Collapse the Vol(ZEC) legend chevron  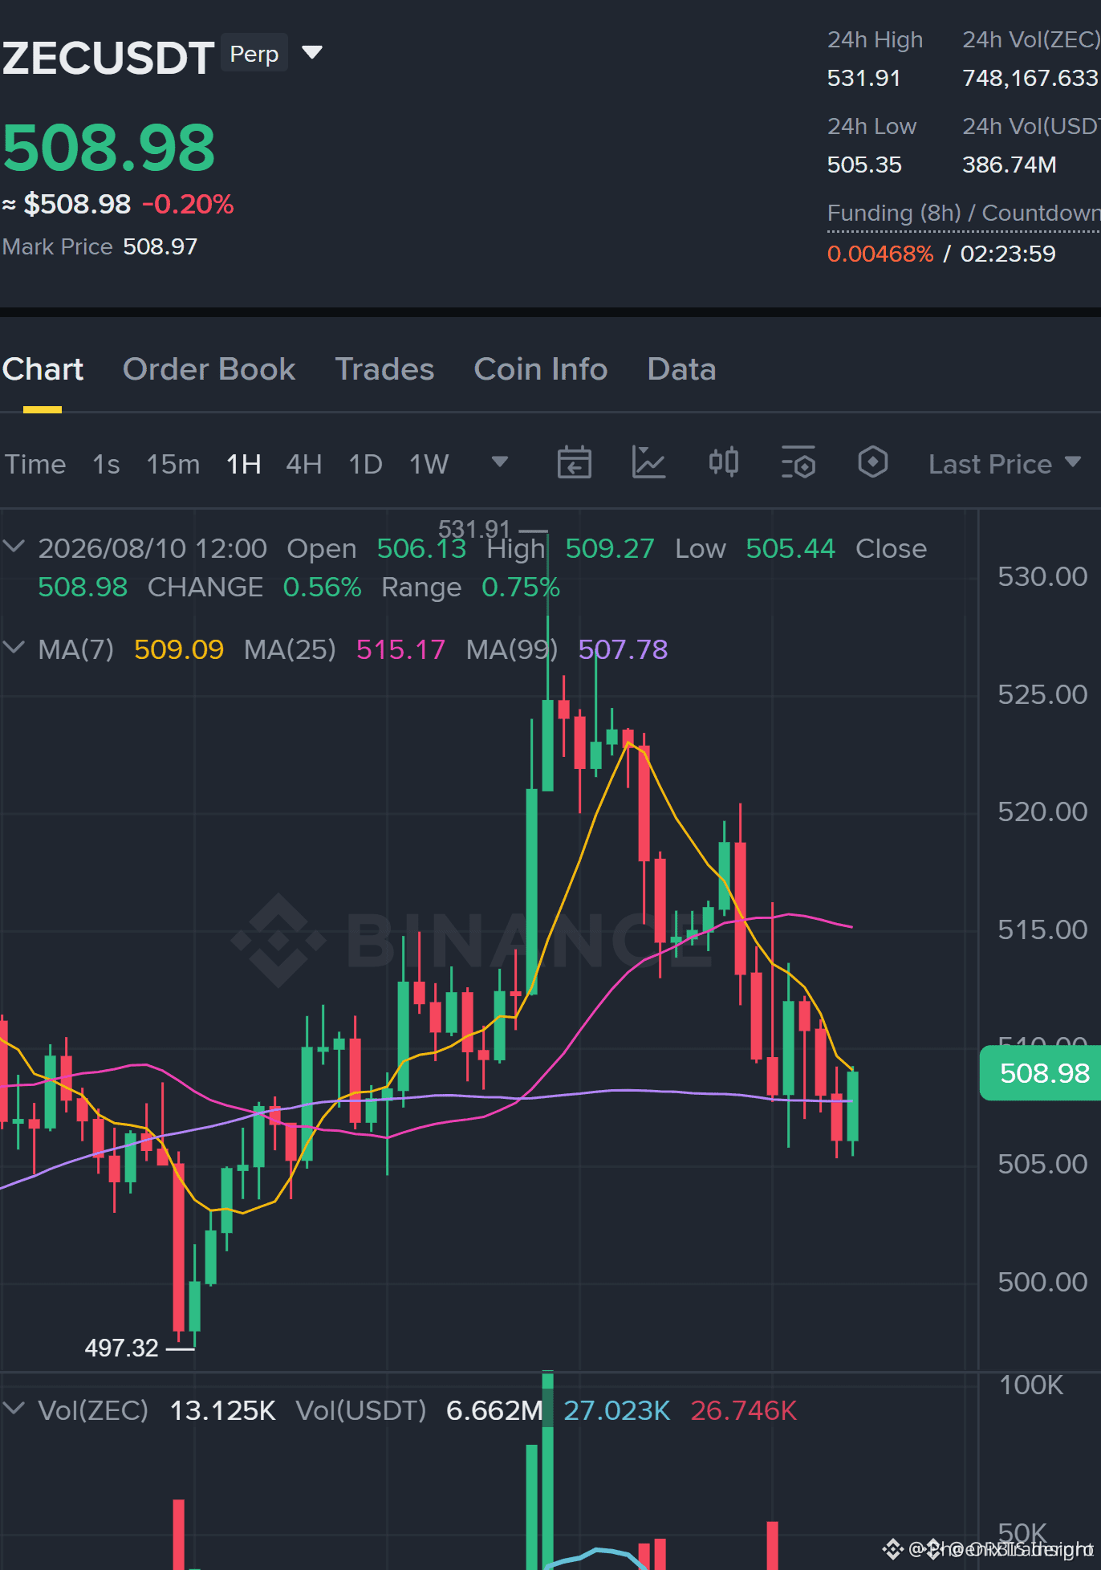pyautogui.click(x=14, y=1409)
